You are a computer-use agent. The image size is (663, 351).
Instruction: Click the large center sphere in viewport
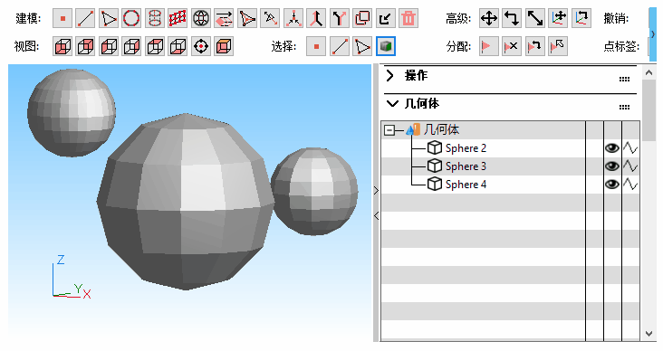[x=185, y=202]
